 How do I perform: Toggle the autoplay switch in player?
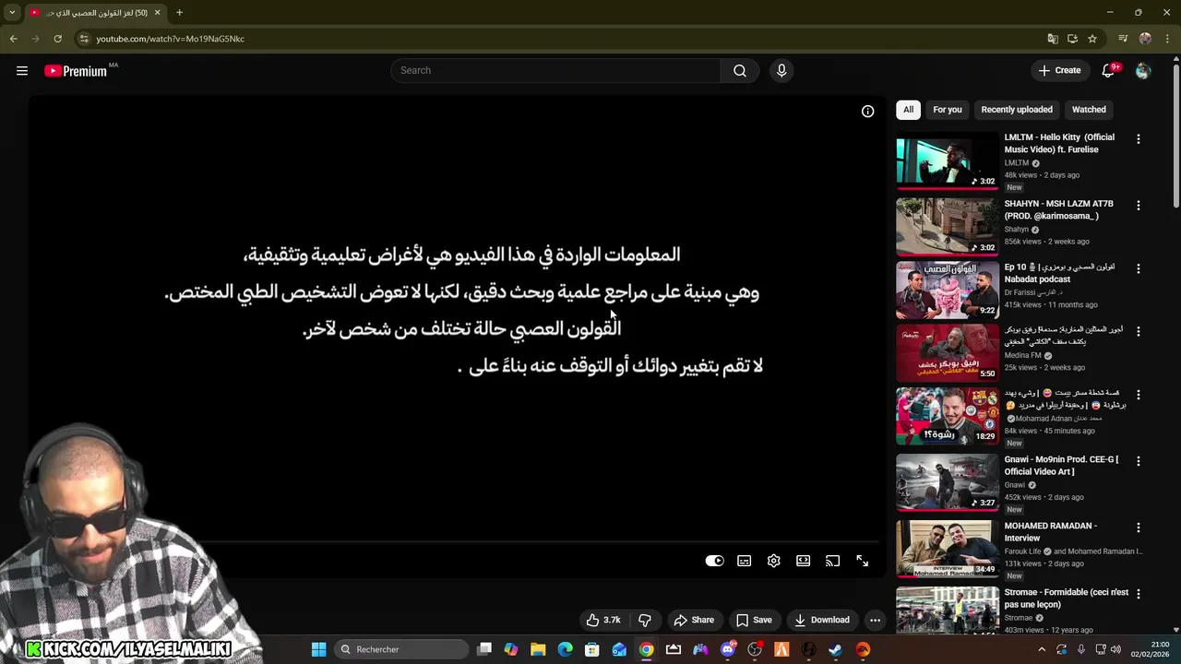coord(715,561)
